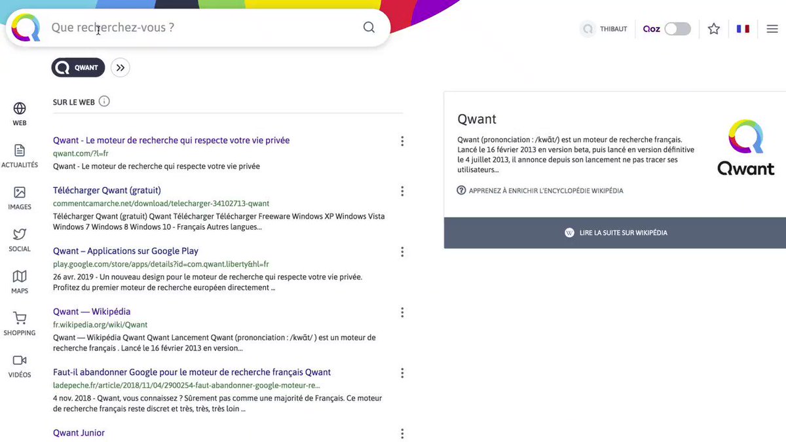Open 'Qwant Junior' result
786x442 pixels.
pos(79,433)
